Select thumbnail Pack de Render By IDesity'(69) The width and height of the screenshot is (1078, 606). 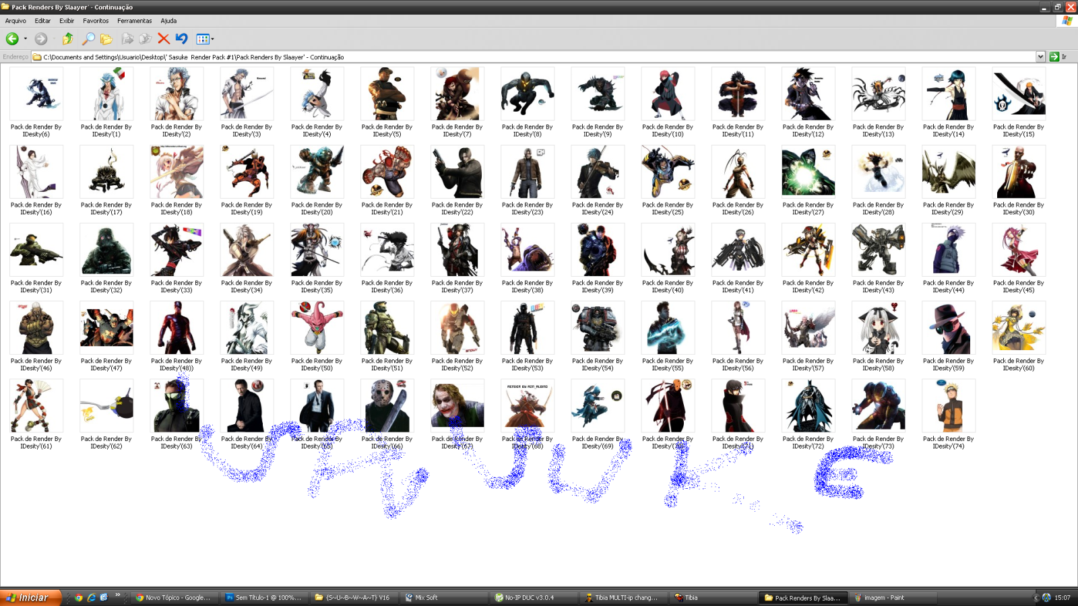click(598, 406)
